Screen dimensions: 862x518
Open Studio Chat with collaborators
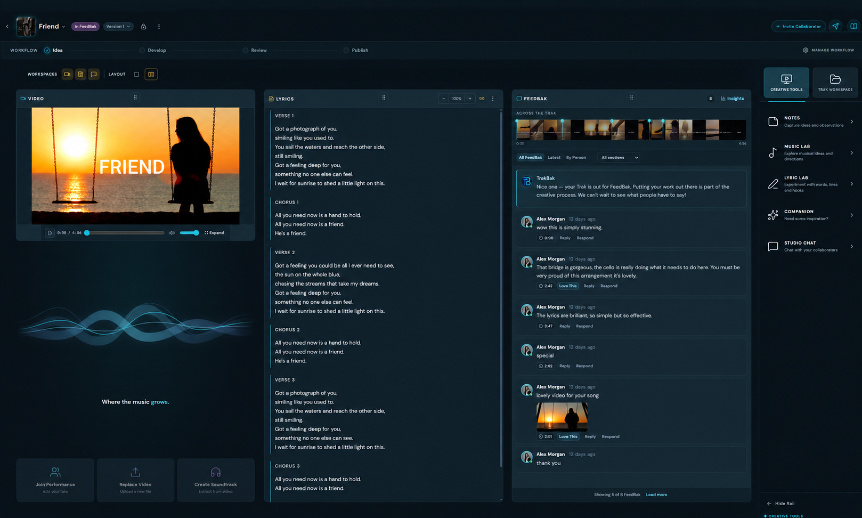[810, 246]
